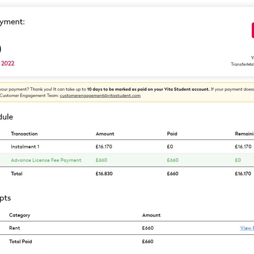Select the bold 10 days notice text
This screenshot has width=254, height=254.
pyautogui.click(x=148, y=89)
